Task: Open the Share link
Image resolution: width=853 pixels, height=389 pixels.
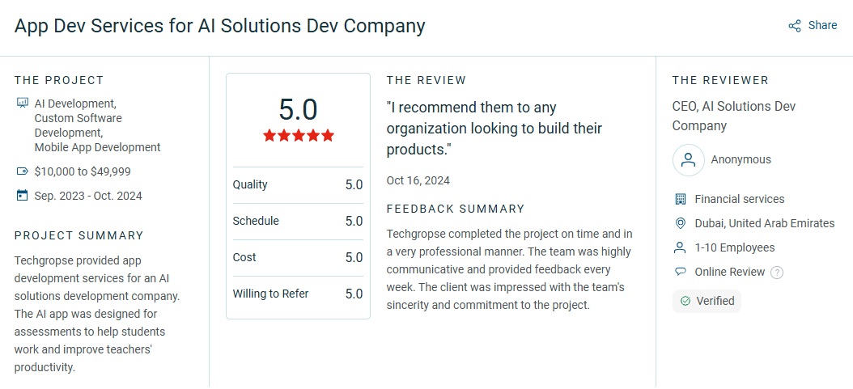Action: coord(813,26)
